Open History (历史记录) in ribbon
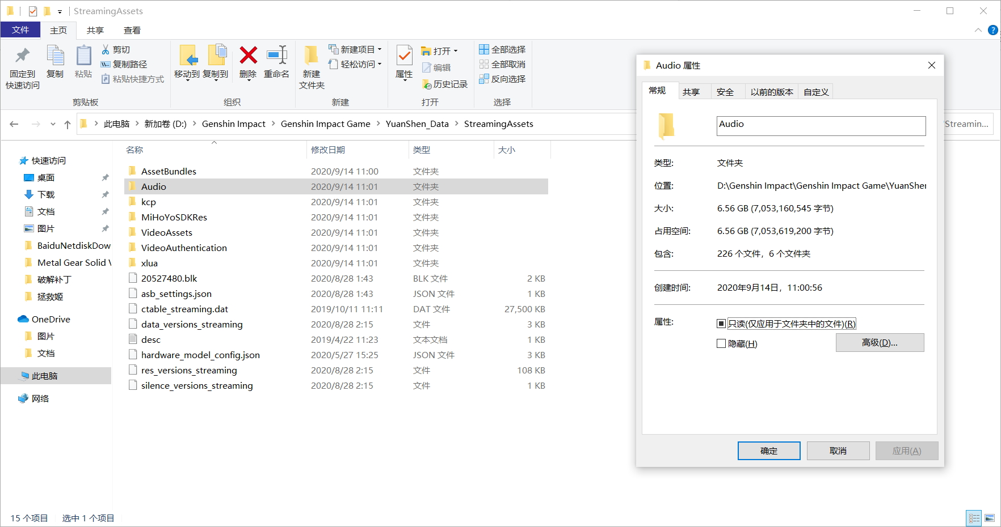The width and height of the screenshot is (1001, 527). 445,84
